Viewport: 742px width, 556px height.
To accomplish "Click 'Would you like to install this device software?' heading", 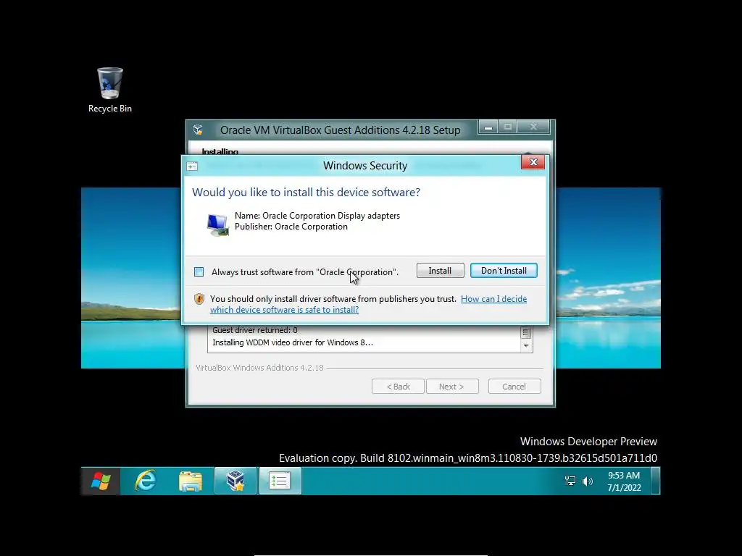I will pos(306,193).
